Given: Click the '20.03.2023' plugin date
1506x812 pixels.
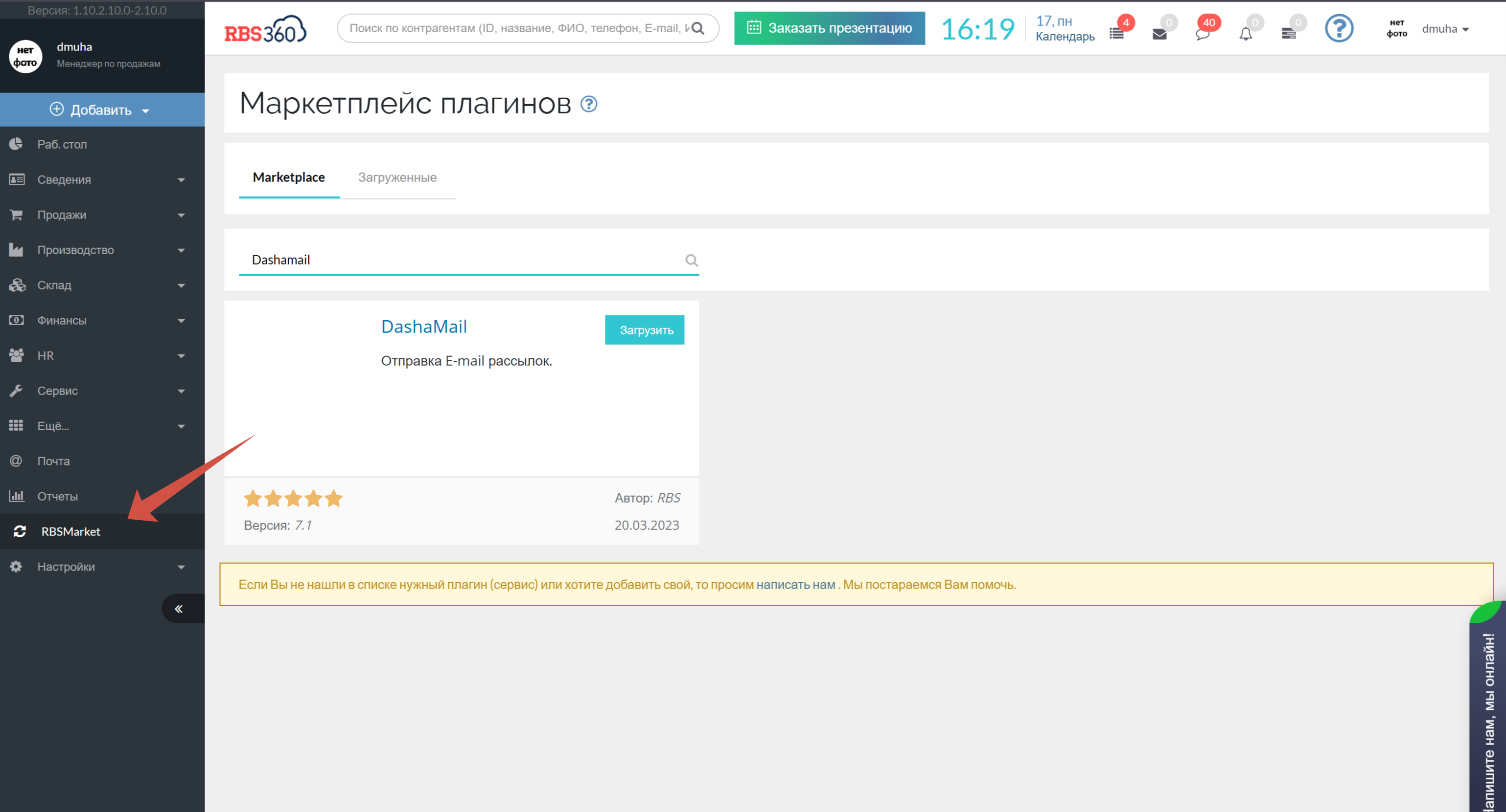Looking at the screenshot, I should (647, 526).
